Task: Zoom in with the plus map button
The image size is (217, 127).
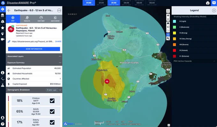Action: (x=168, y=15)
